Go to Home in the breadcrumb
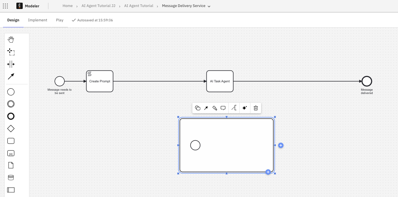Viewport: 398px width, 197px height. coord(67,6)
